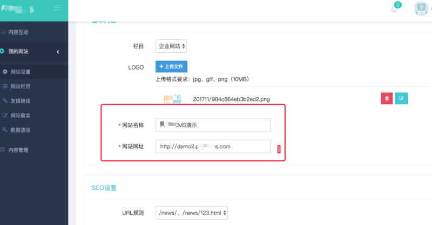Click the uploaded logo thumbnail image
Image resolution: width=432 pixels, height=225 pixels.
(x=173, y=99)
